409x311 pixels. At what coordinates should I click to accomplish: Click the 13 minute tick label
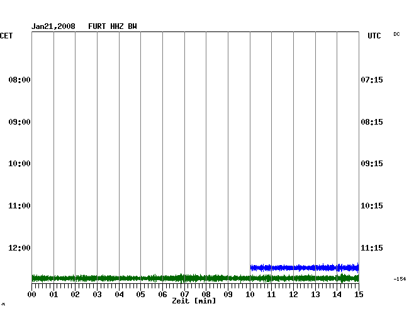(315, 295)
